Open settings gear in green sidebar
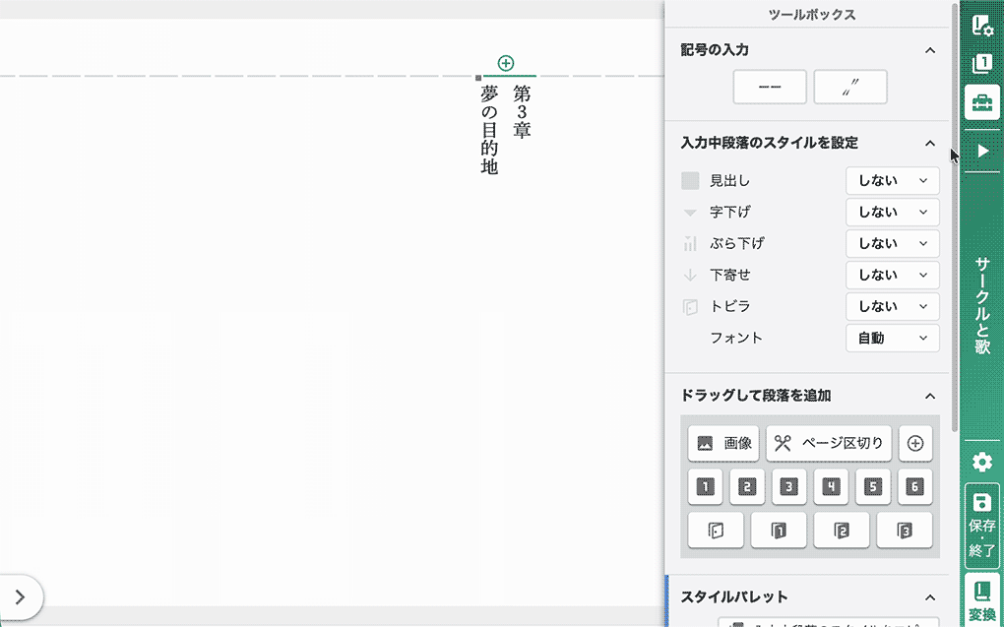The width and height of the screenshot is (1004, 627). (982, 462)
